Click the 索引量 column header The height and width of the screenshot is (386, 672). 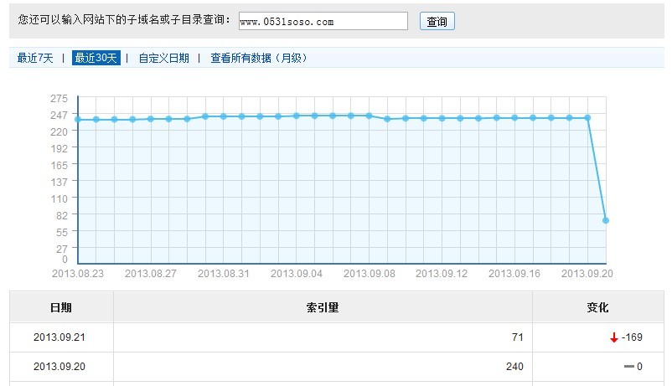click(323, 307)
